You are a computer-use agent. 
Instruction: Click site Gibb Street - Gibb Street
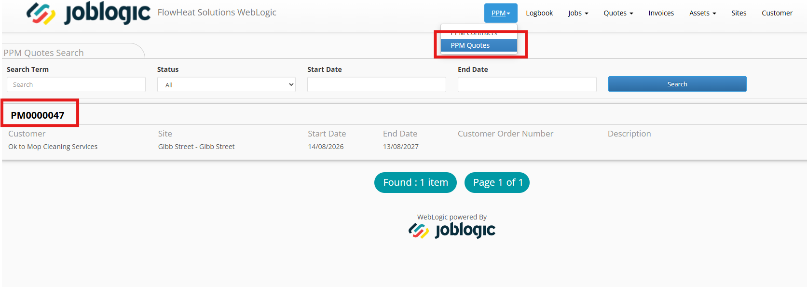(x=196, y=147)
